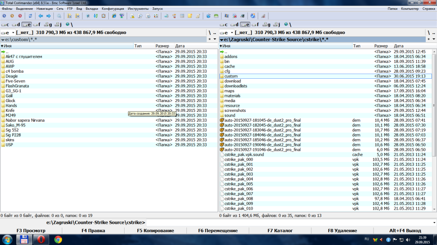Open command line history dropdown
Screen dimensions: 437x245
[x=434, y=222]
